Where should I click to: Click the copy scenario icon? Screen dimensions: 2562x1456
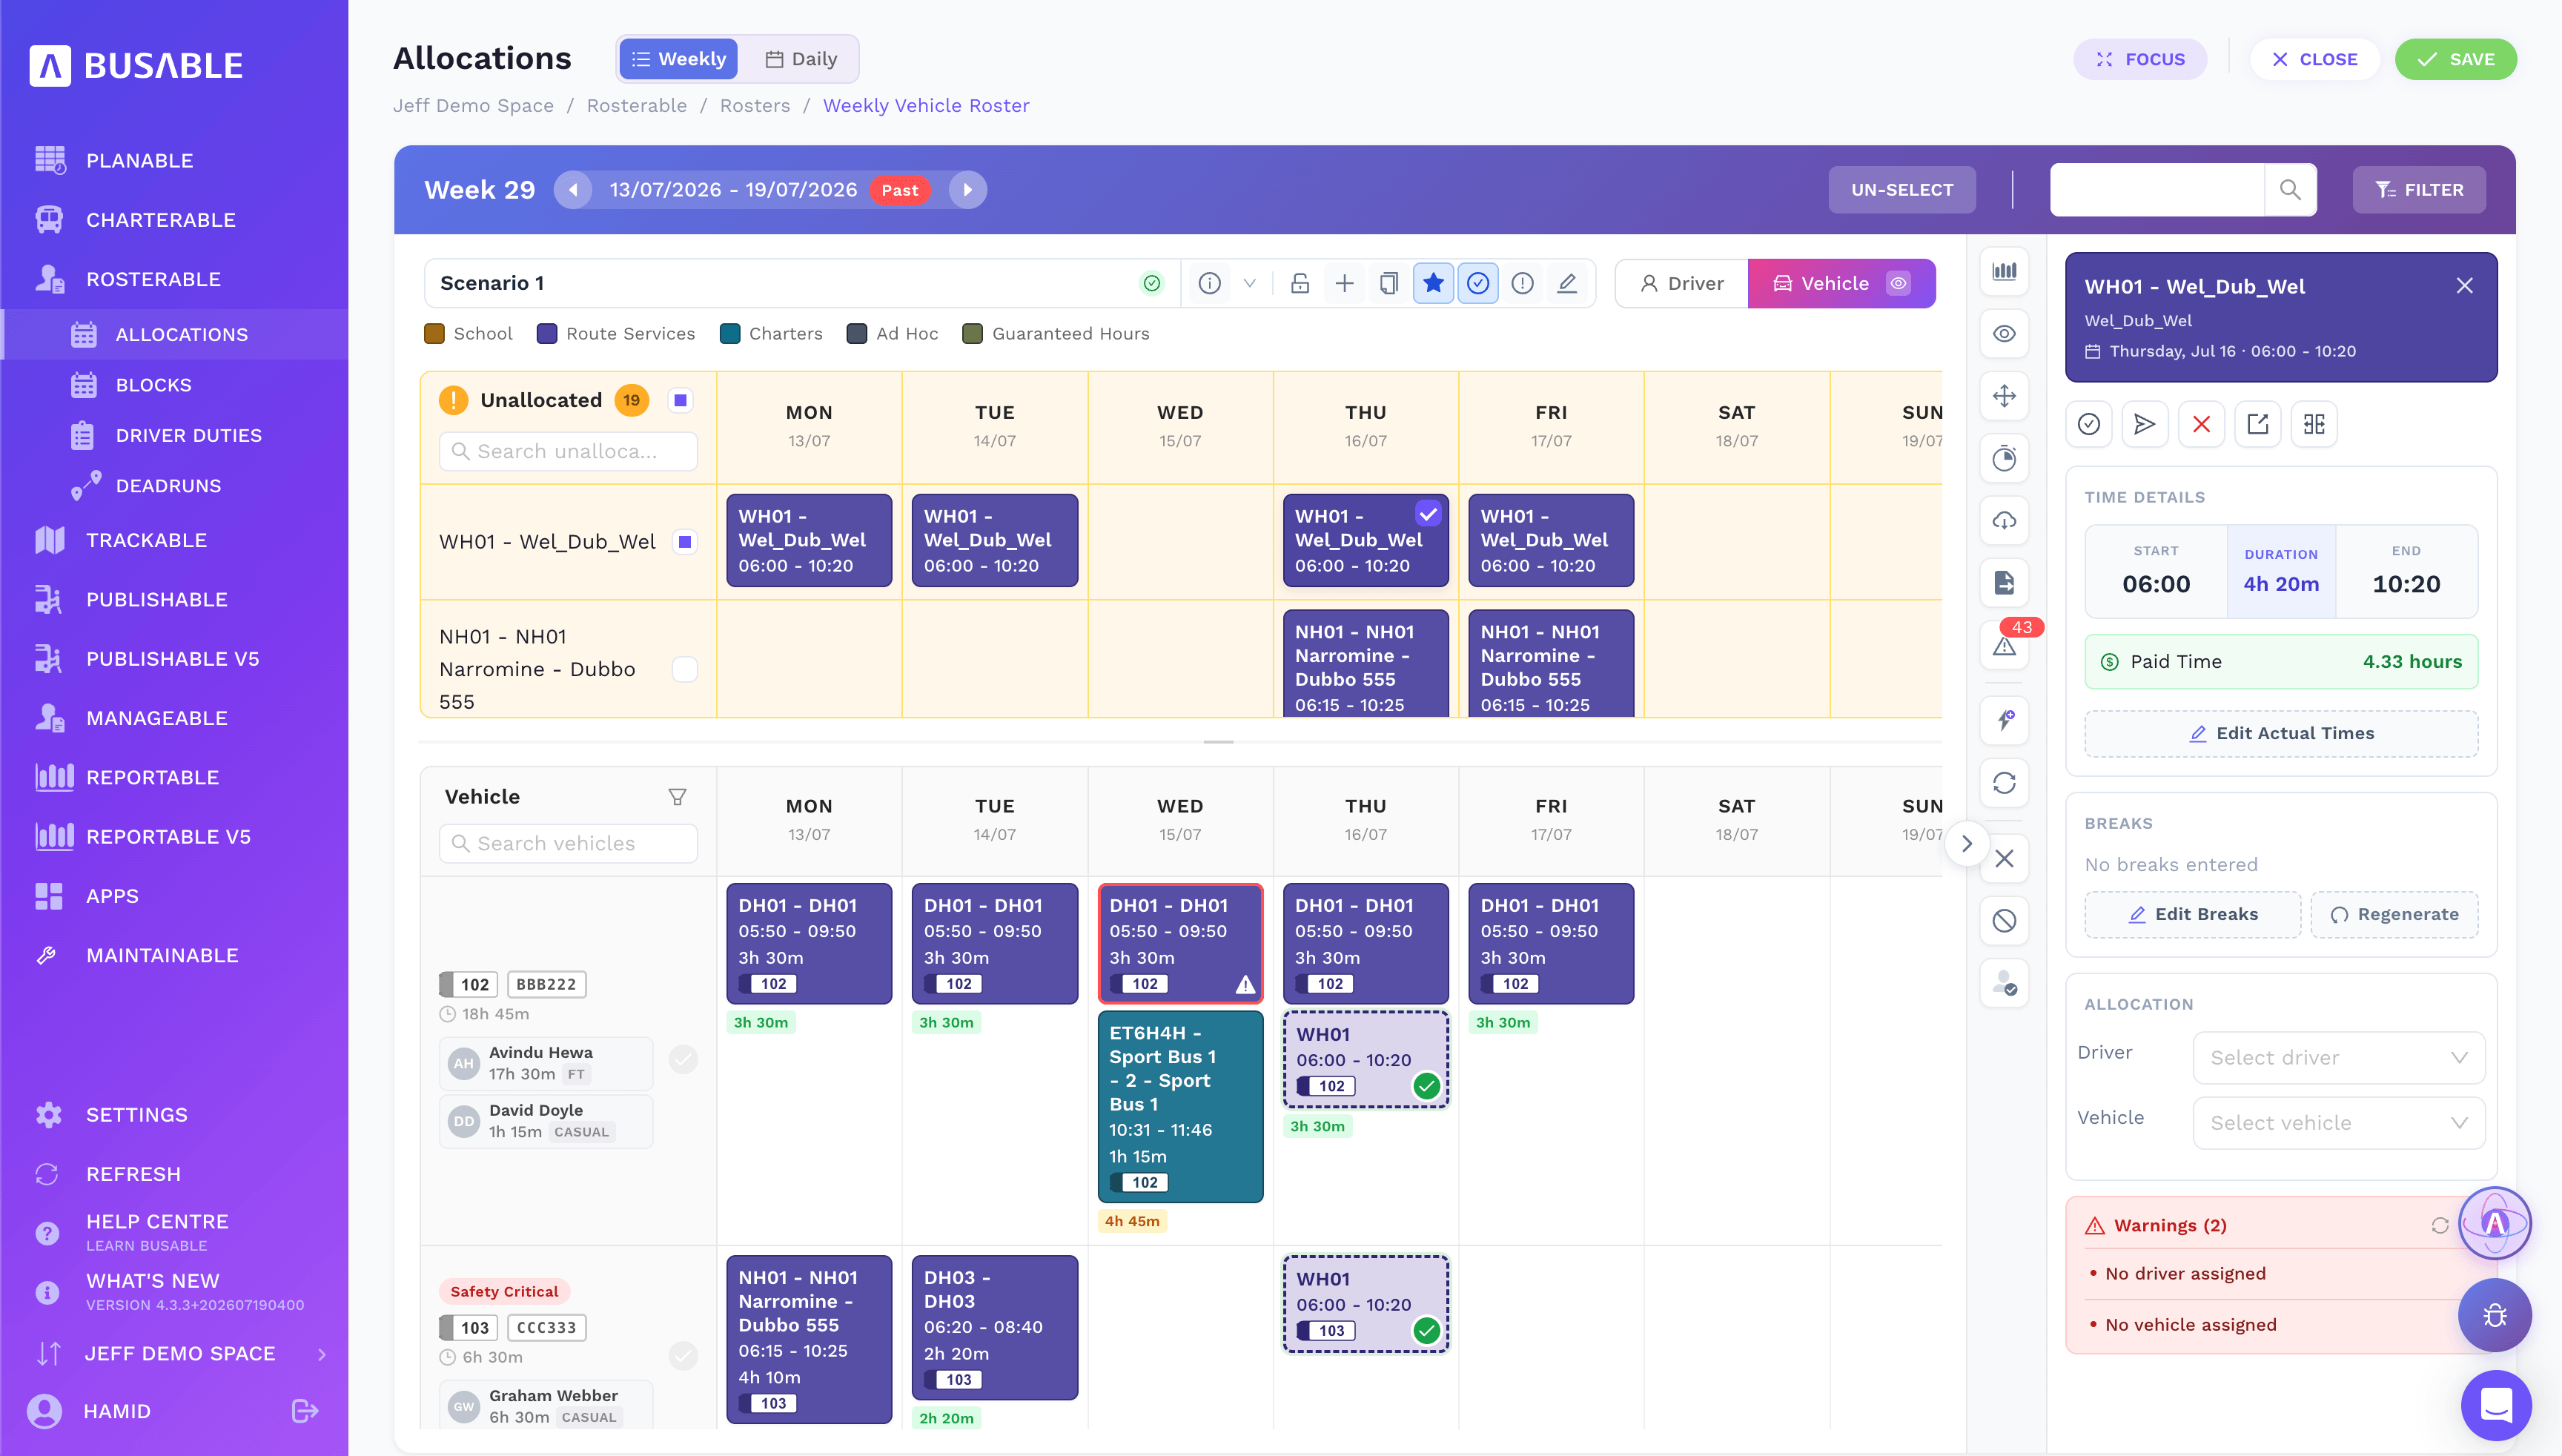click(1388, 284)
